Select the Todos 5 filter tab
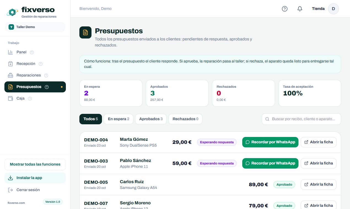Image resolution: width=350 pixels, height=209 pixels. 91,119
